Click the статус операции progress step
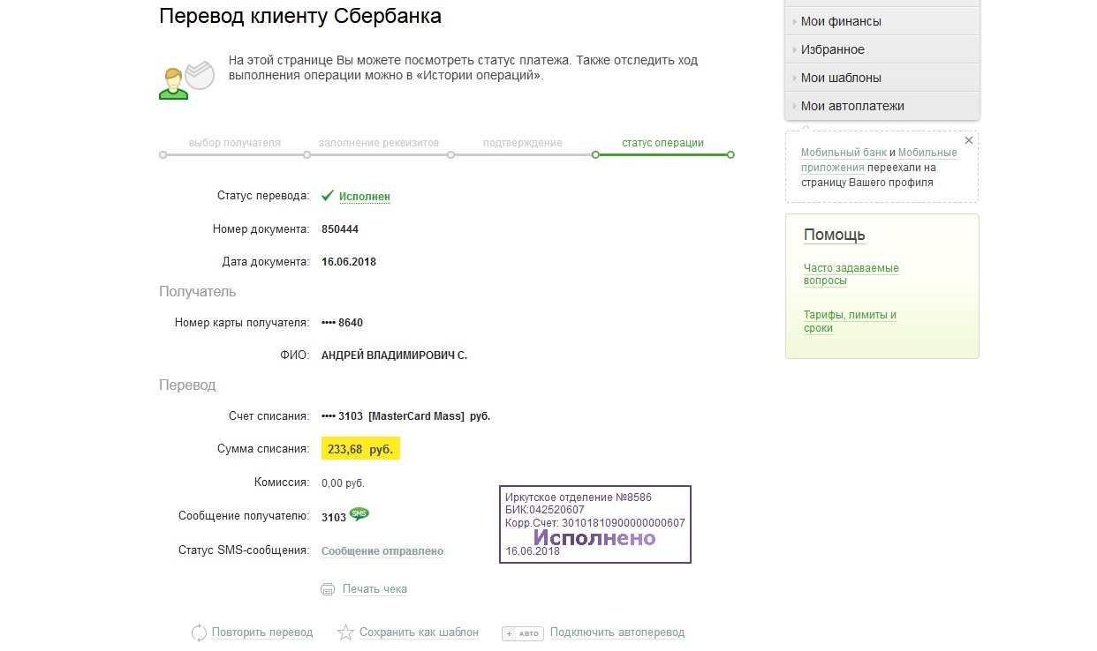This screenshot has width=1097, height=651. 662,143
